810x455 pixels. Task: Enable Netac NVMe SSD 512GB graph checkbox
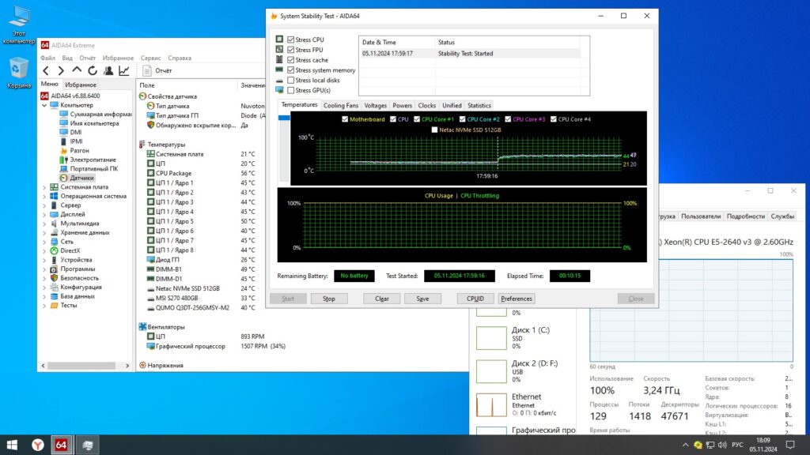(434, 130)
